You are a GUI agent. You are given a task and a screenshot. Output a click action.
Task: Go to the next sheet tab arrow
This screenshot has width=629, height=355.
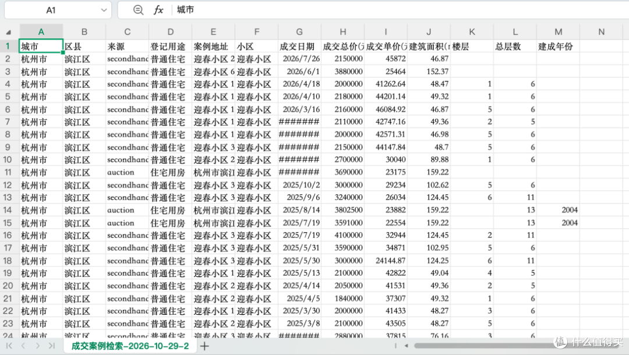pos(38,346)
